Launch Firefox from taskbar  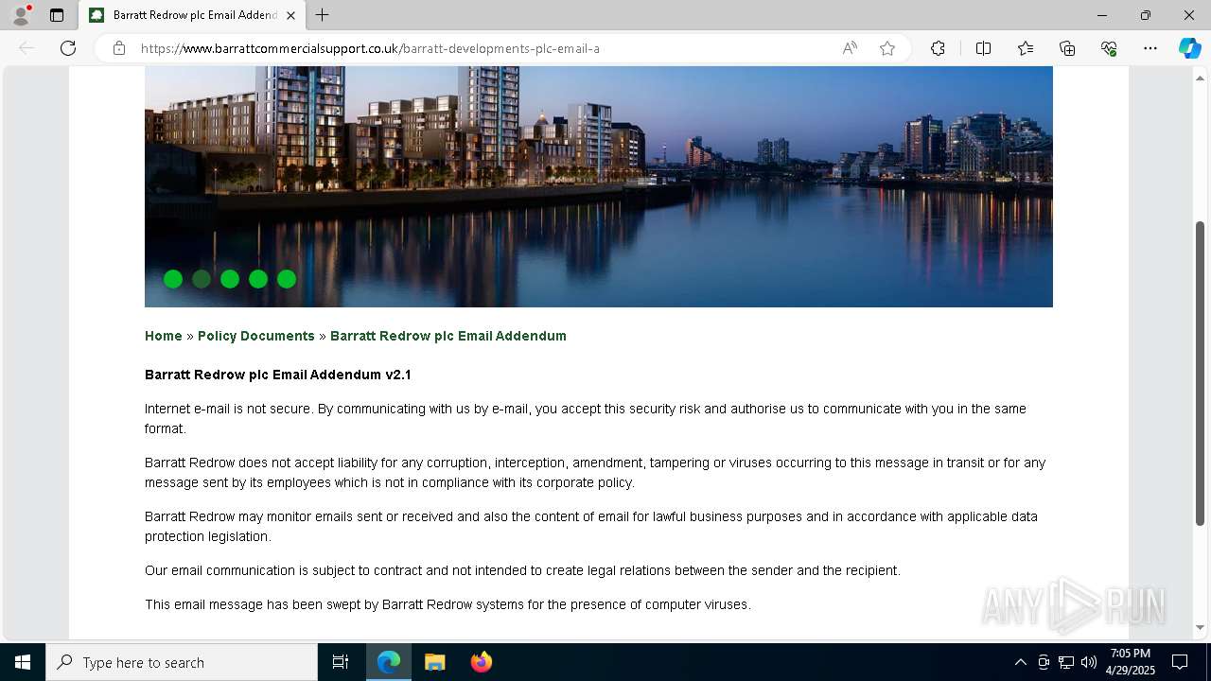coord(481,662)
